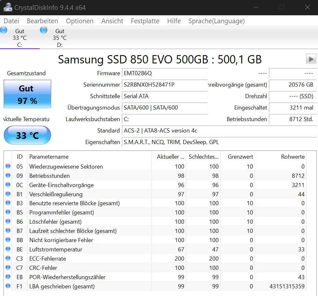This screenshot has height=296, width=318.
Task: Click the 33 °C temperature button
Action: 27,135
